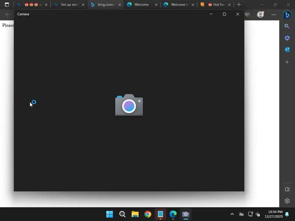Close the first 'Welcome' tab

tap(156, 5)
